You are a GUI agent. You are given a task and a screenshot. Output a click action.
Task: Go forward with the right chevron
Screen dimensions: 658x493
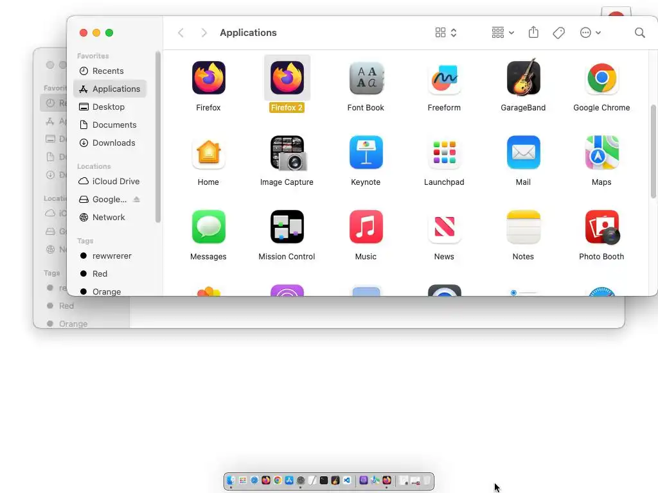click(204, 33)
